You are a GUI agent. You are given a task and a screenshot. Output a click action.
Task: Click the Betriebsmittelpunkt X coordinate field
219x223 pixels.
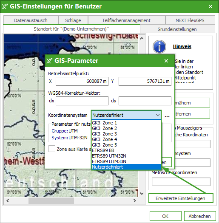coord(82,81)
